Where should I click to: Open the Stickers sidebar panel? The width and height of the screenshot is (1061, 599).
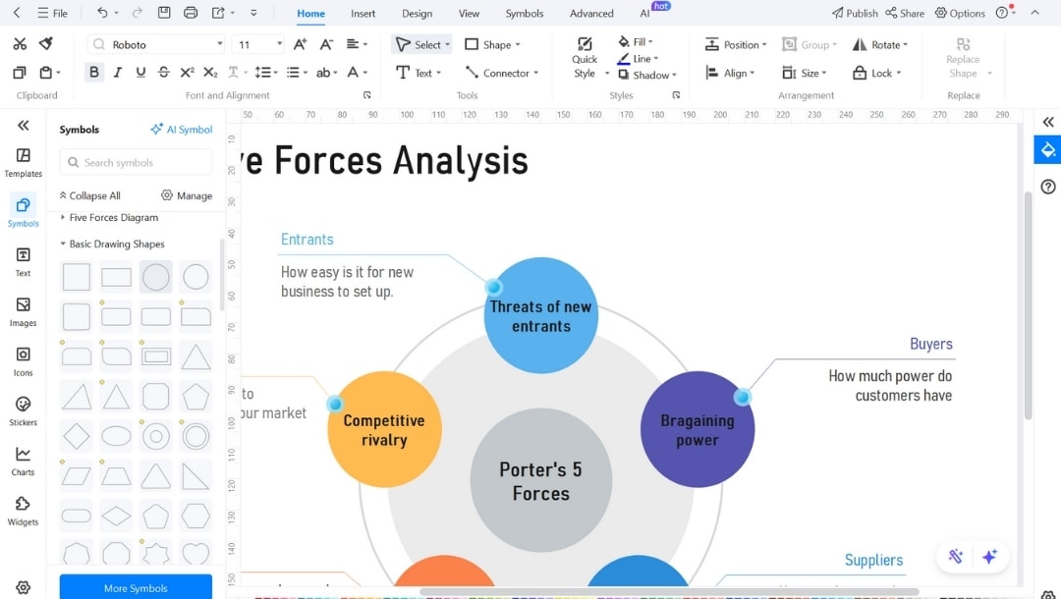point(23,411)
